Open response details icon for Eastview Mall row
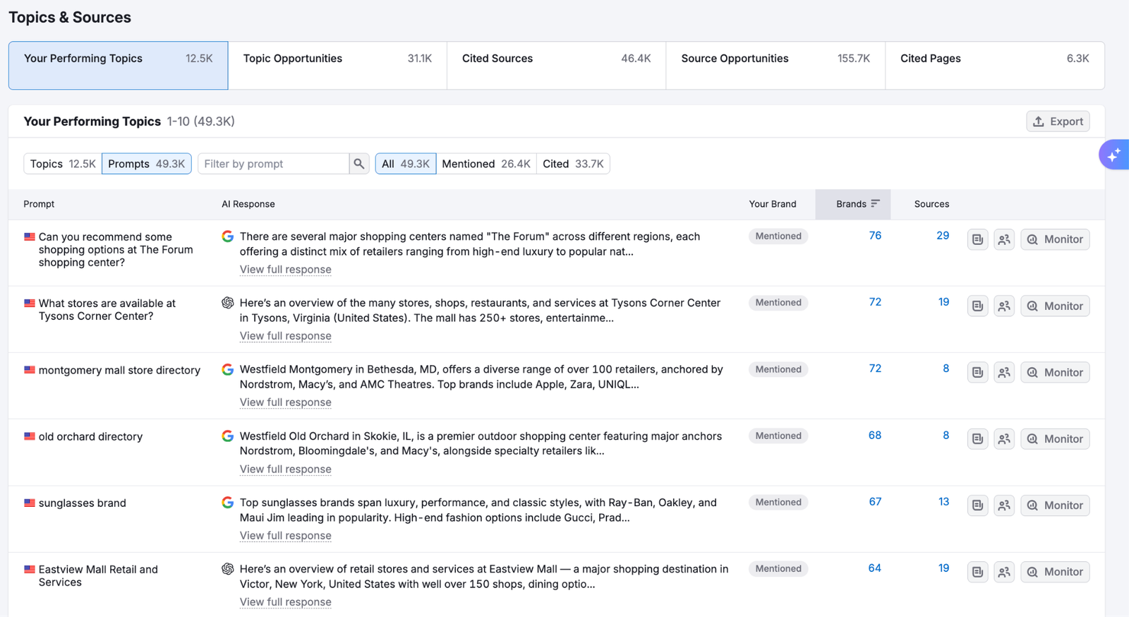 tap(977, 572)
